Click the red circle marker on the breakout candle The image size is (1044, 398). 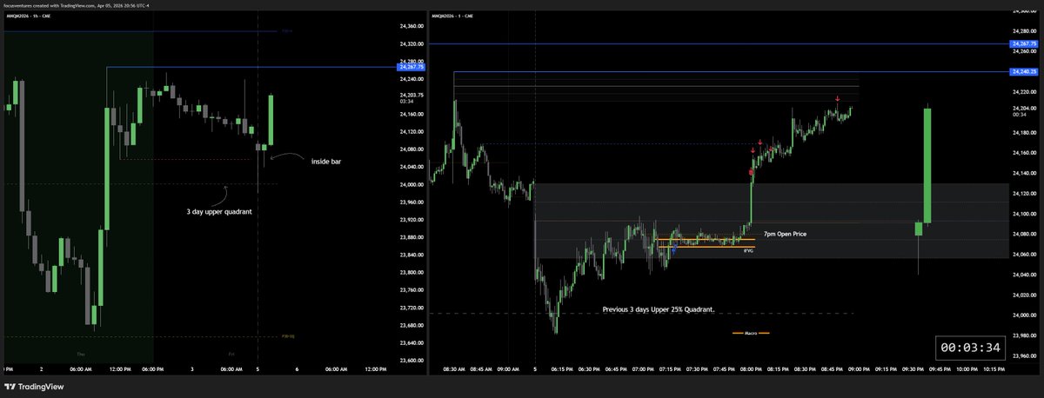(x=752, y=173)
